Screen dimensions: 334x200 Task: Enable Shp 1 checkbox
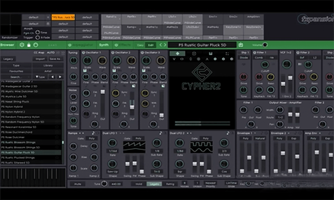coord(239,52)
